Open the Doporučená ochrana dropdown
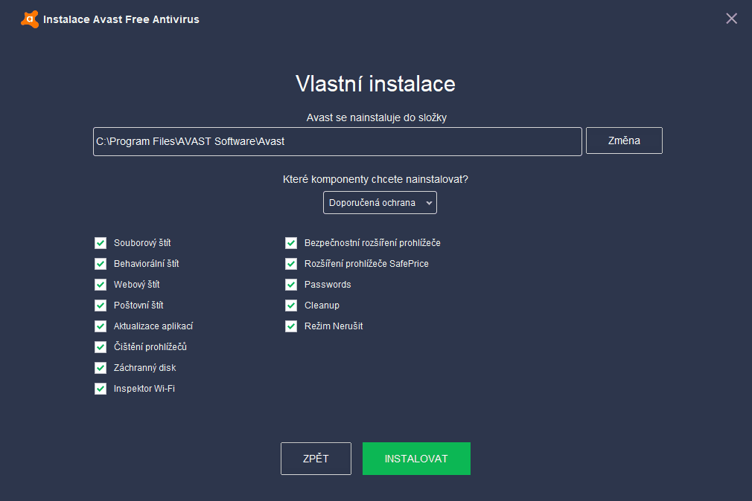The image size is (752, 501). tap(380, 201)
